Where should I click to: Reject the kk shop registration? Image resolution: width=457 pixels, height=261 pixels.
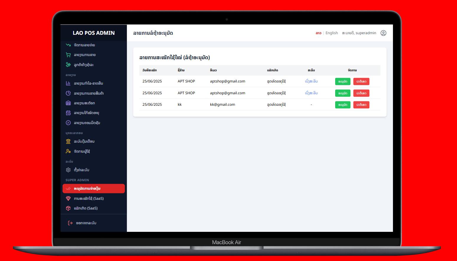tap(361, 105)
